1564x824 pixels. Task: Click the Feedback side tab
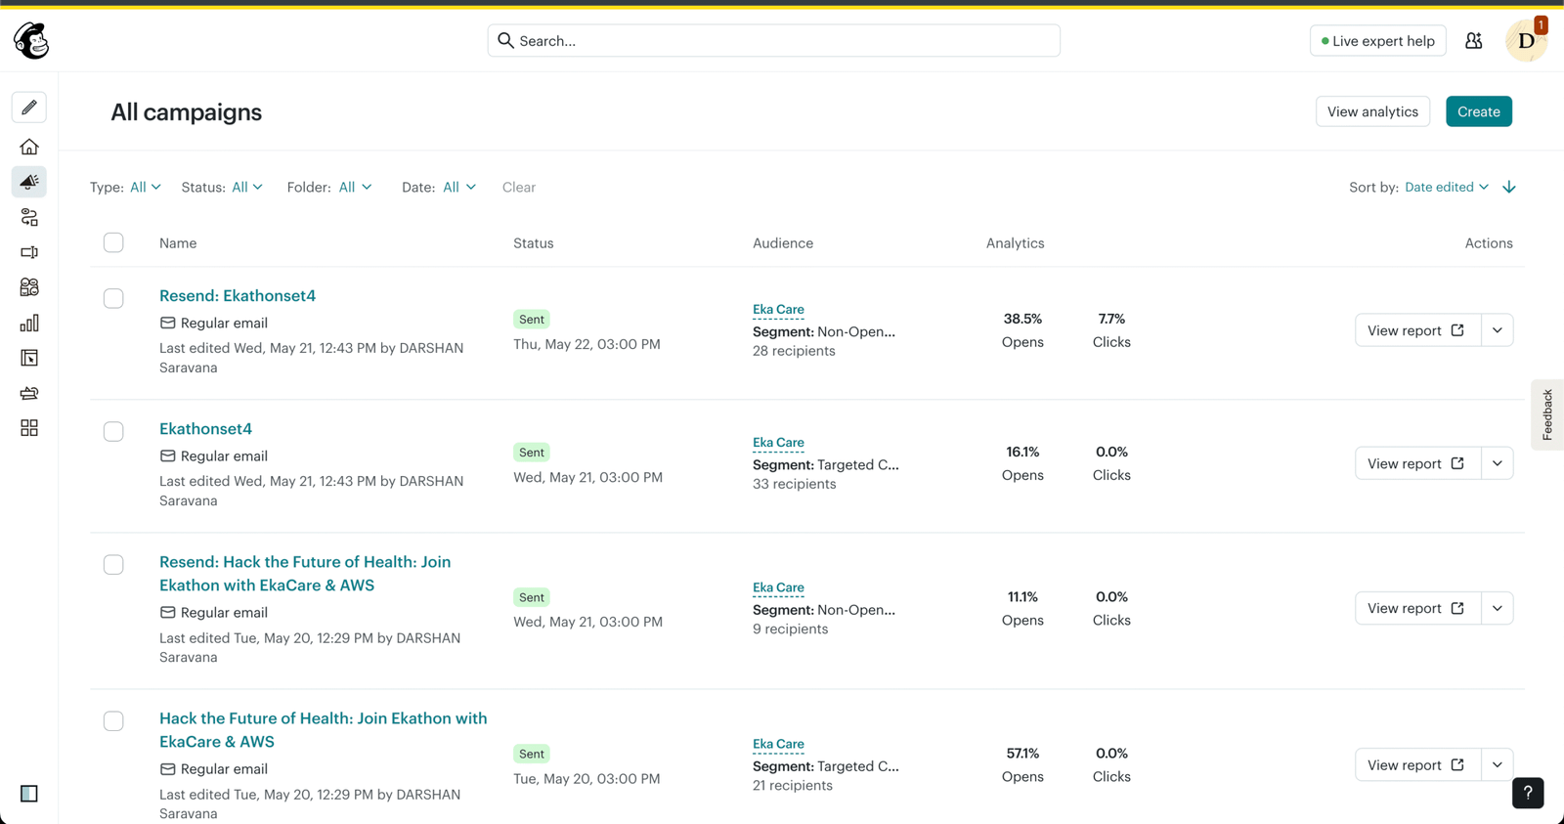point(1547,414)
